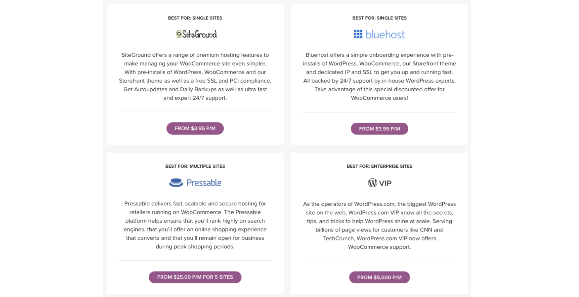Click the bluehost blue grid icon
The image size is (579, 297).
(x=358, y=34)
